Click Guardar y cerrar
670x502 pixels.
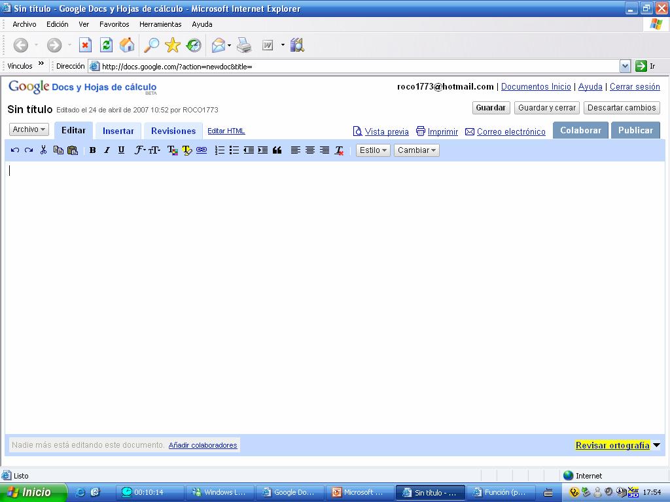547,108
